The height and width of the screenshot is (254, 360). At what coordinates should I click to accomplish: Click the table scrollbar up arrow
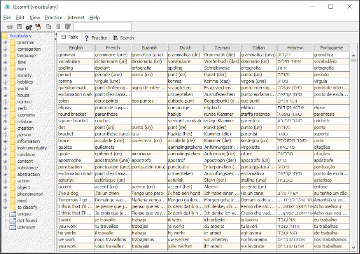(x=353, y=56)
